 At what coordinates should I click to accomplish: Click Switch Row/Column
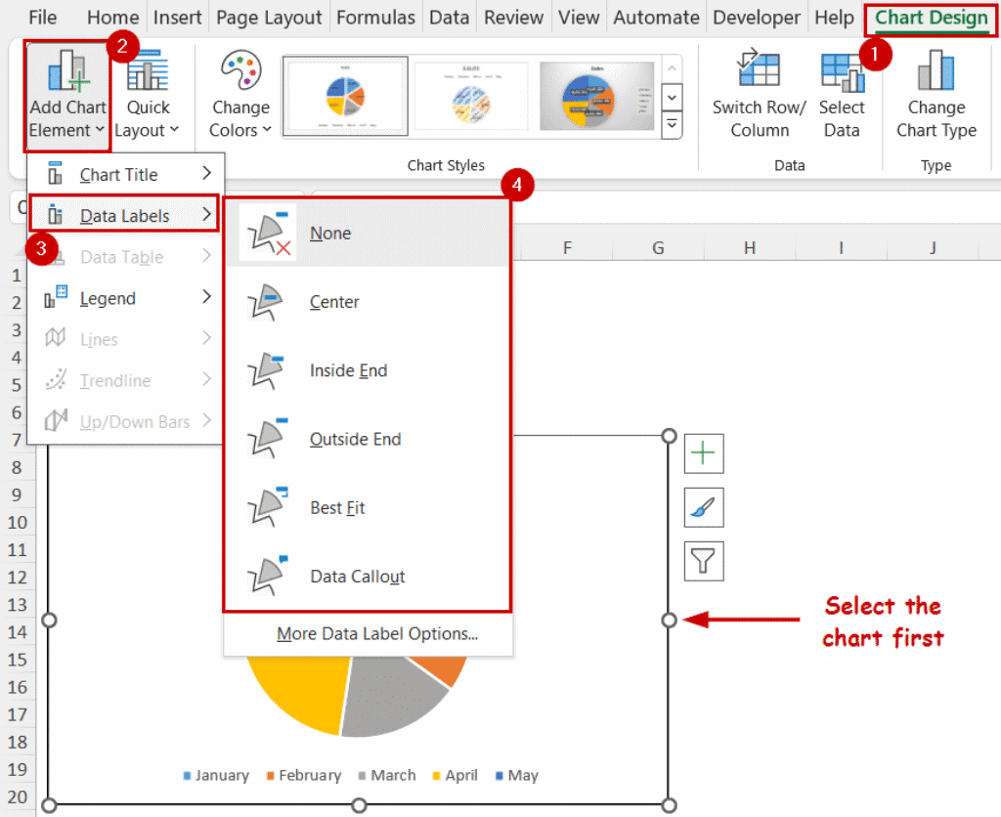coord(760,95)
